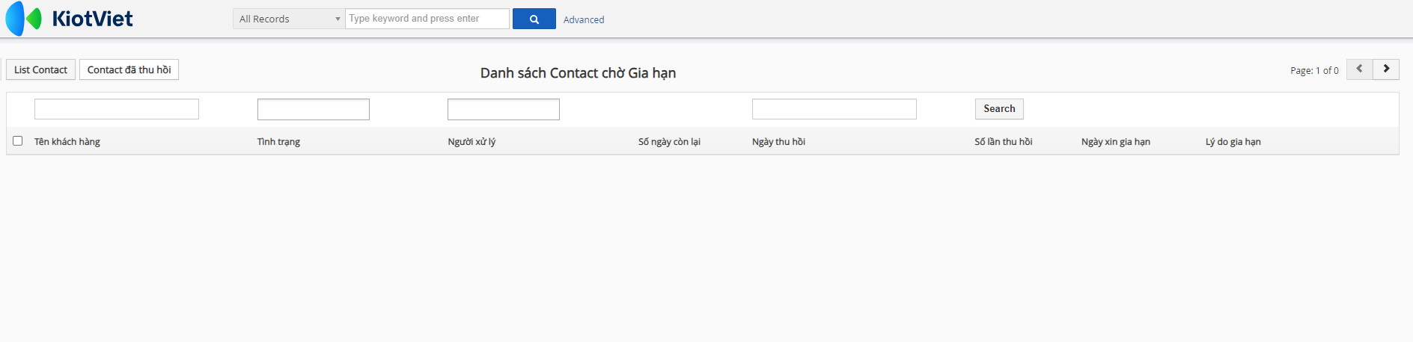Image resolution: width=1413 pixels, height=342 pixels.
Task: Toggle the select-all checkbox in table header
Action: [x=18, y=140]
